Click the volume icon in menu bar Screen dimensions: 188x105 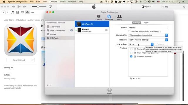(x=154, y=2)
